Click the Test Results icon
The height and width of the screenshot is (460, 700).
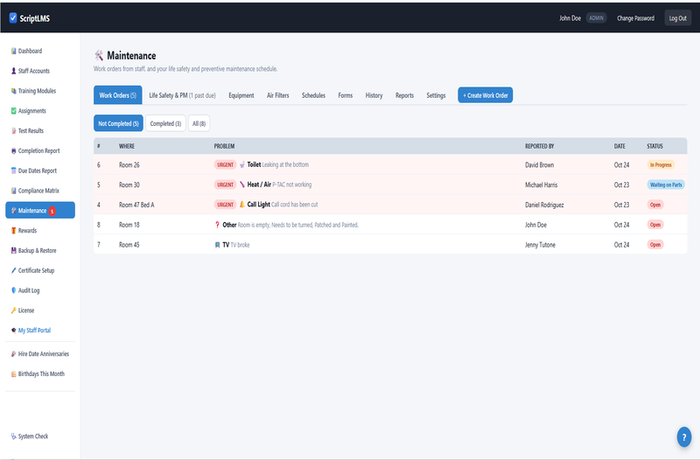point(13,130)
